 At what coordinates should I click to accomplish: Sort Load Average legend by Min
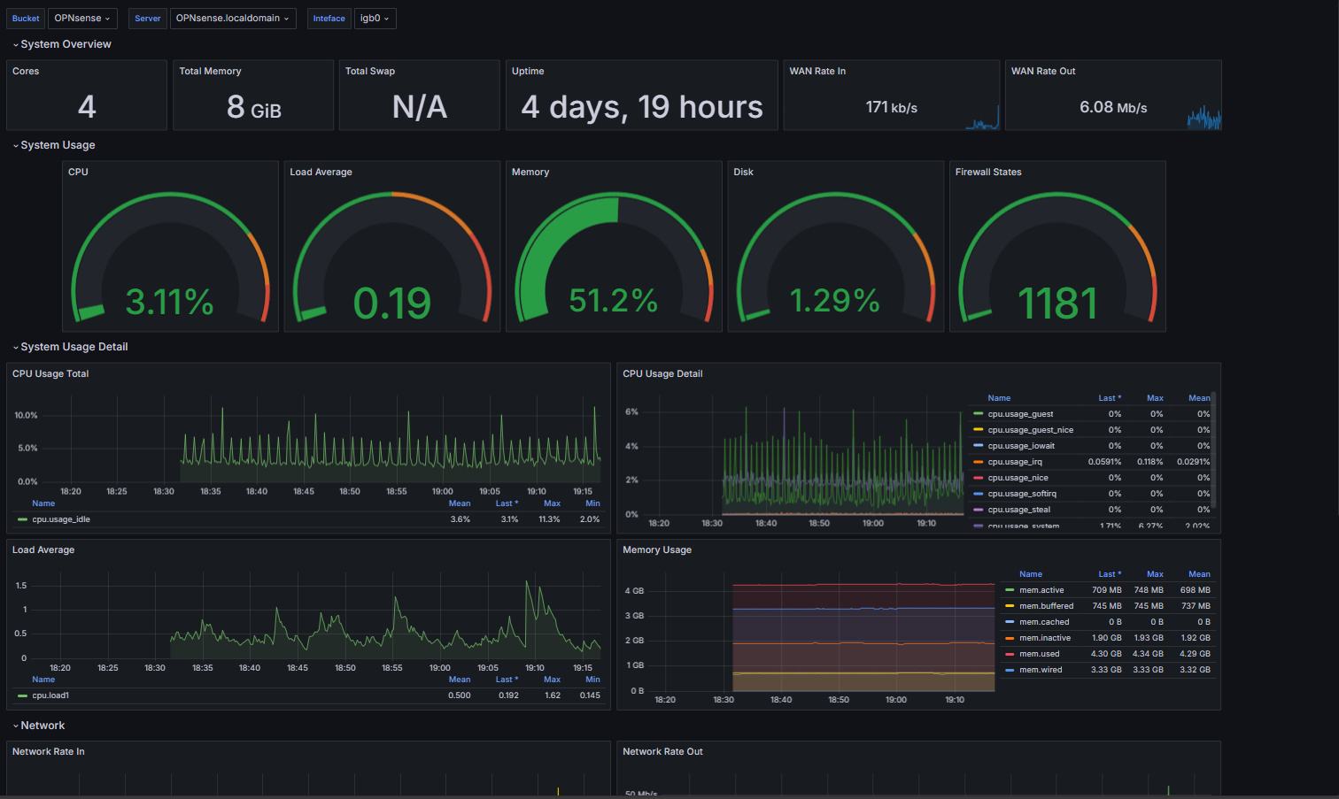click(592, 680)
